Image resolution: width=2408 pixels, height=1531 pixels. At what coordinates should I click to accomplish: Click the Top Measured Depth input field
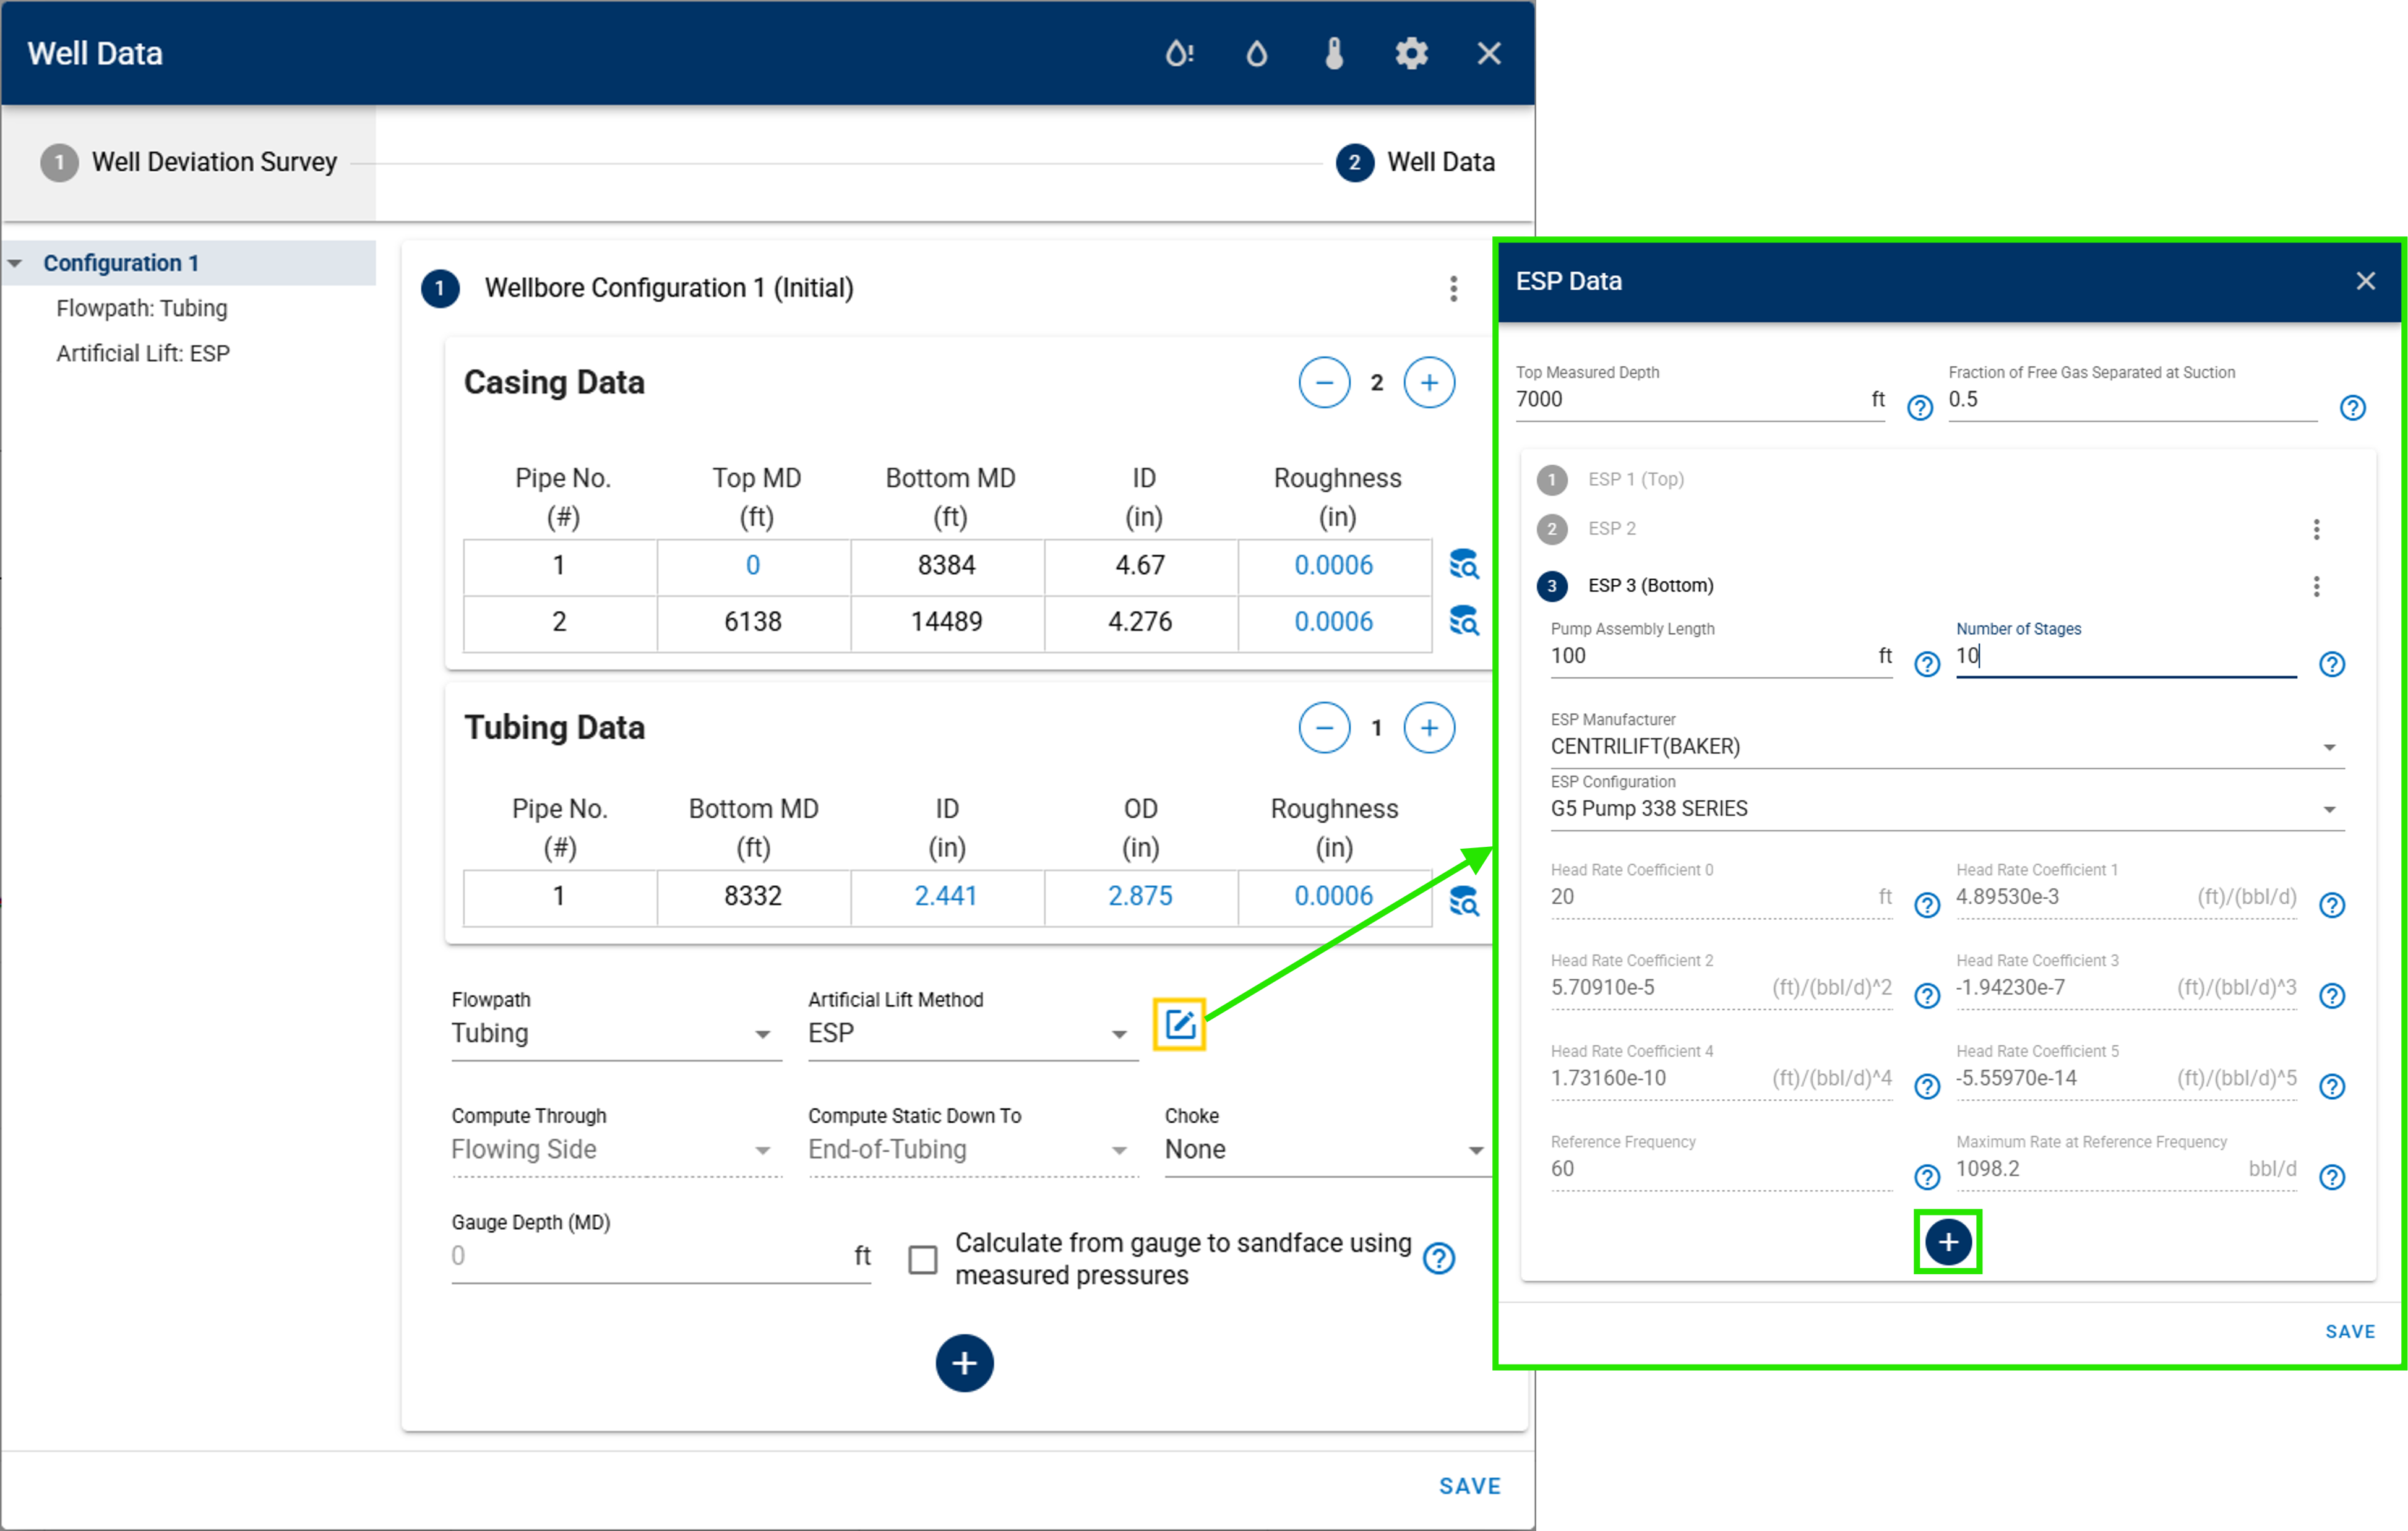coord(1690,400)
